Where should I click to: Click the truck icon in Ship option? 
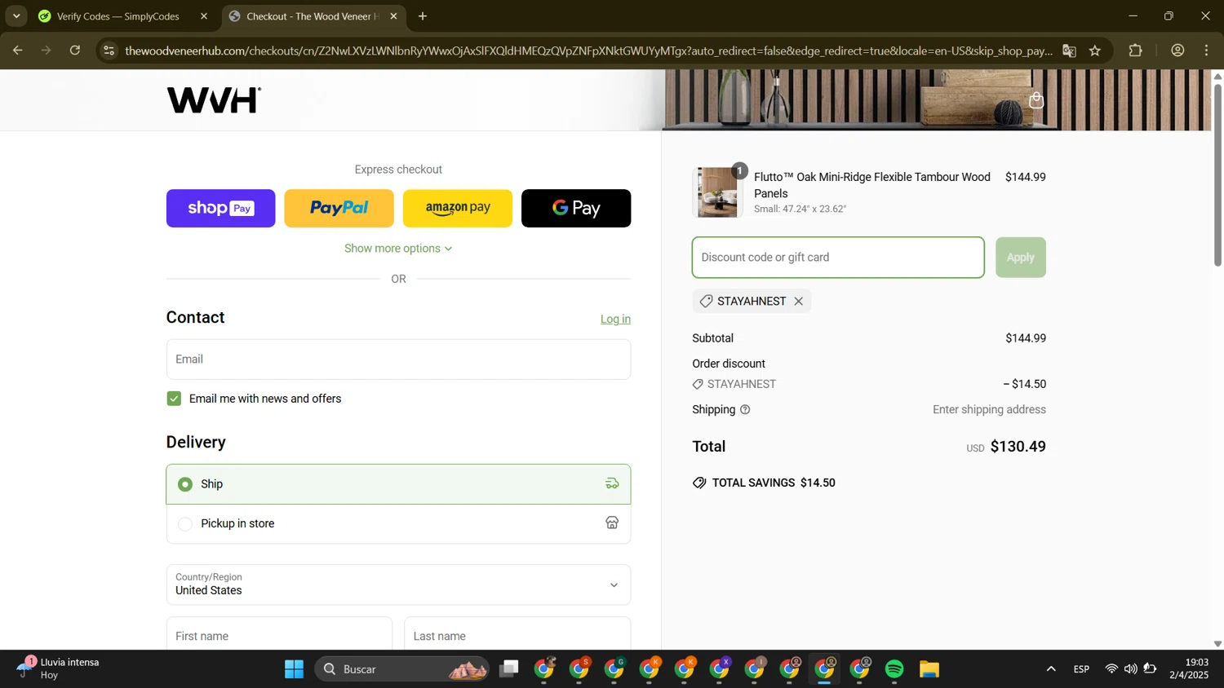pyautogui.click(x=612, y=484)
